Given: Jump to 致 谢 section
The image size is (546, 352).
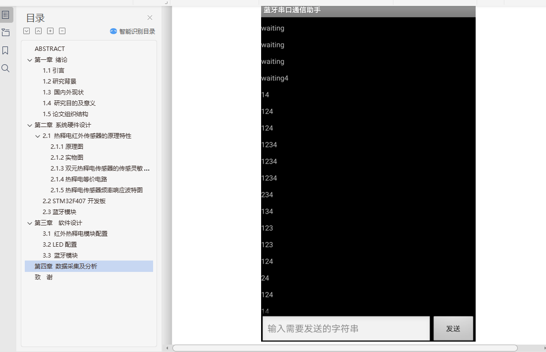Looking at the screenshot, I should coord(44,277).
